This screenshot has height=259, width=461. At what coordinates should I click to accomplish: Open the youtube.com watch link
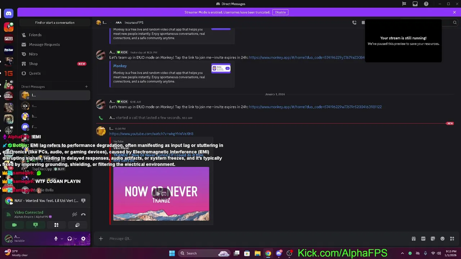(151, 134)
